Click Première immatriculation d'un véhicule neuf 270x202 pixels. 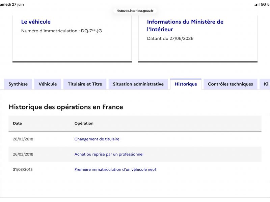[115, 170]
